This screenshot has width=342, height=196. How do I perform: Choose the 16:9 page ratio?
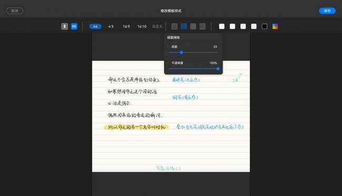(x=126, y=26)
